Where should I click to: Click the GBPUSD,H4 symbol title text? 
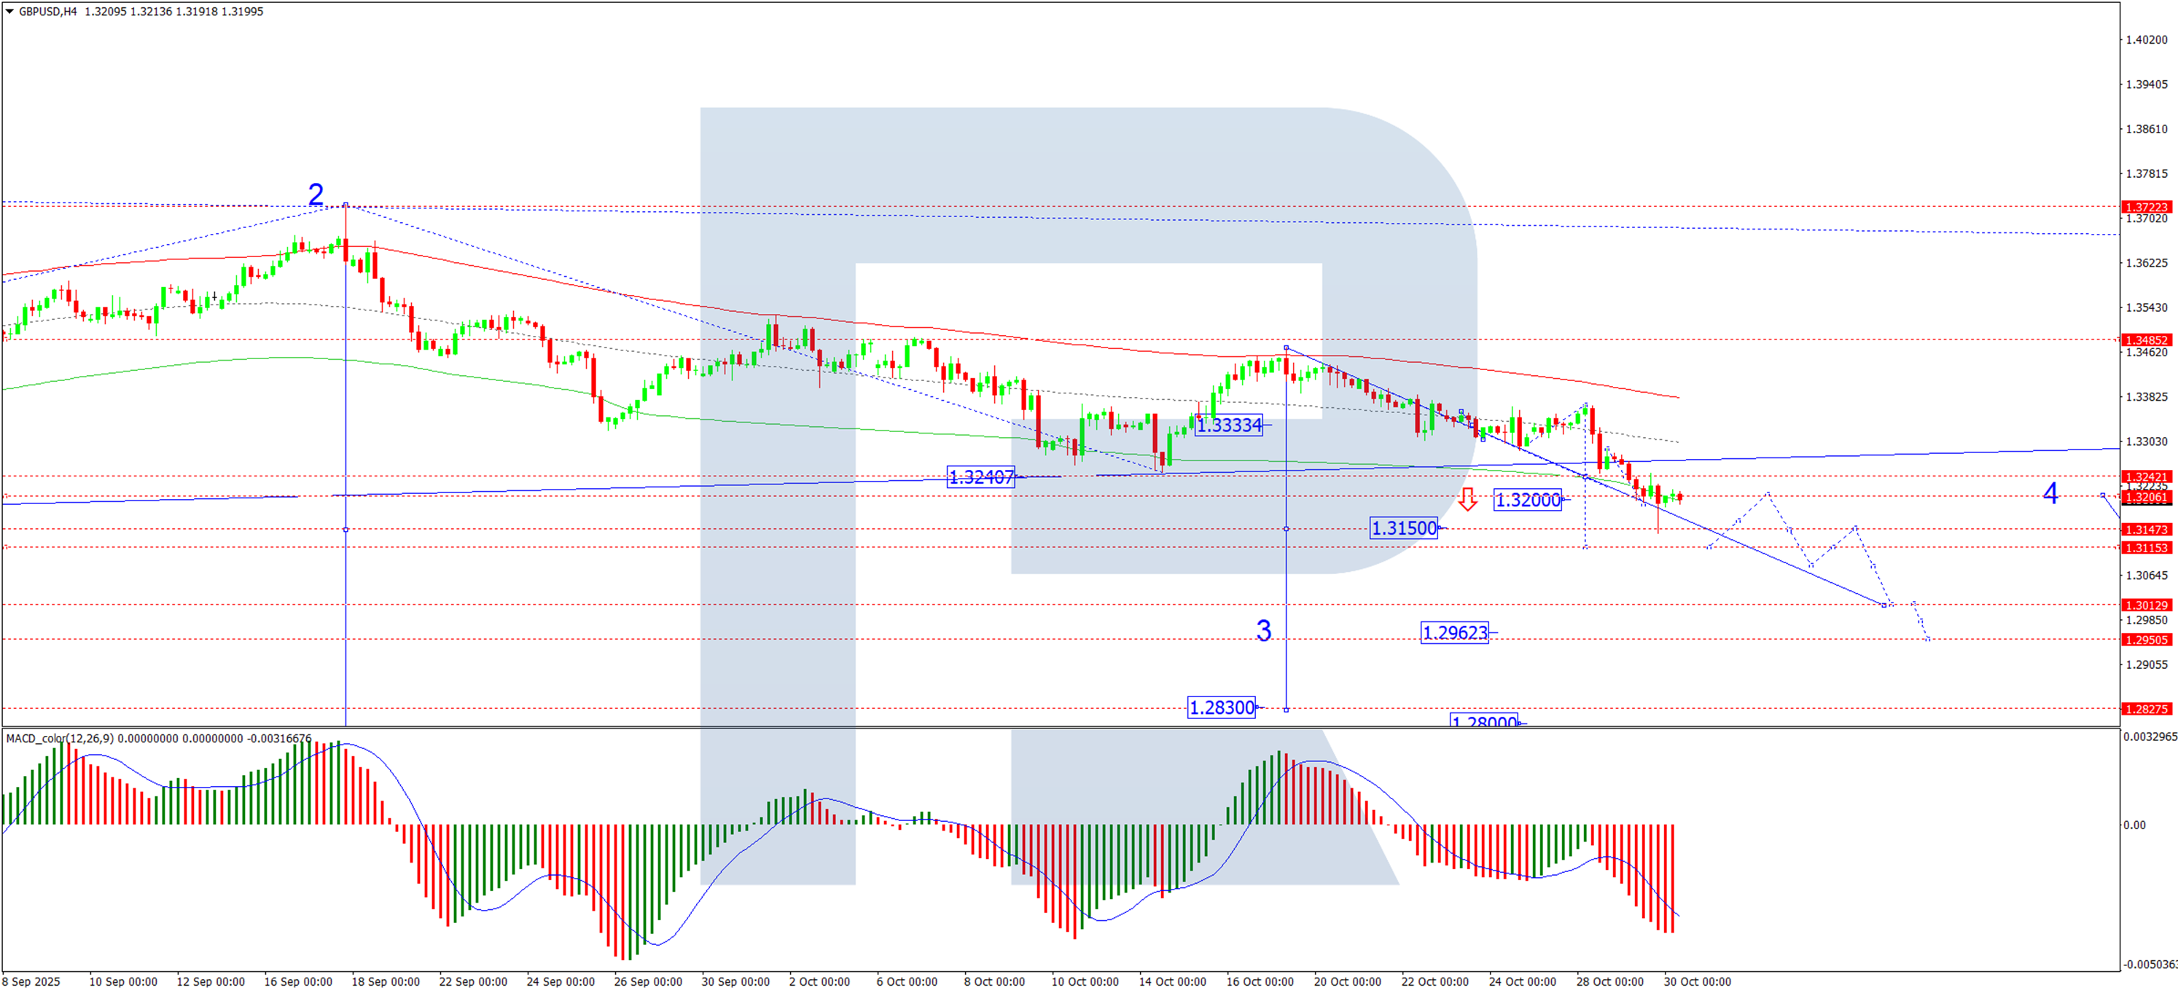47,12
